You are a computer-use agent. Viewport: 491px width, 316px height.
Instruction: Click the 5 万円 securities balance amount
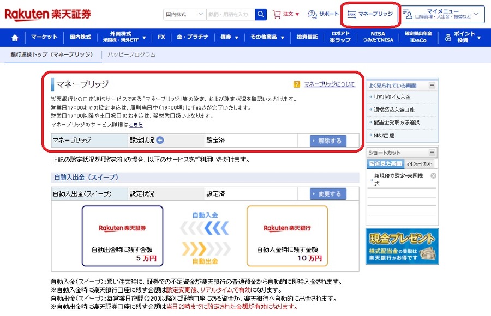pos(146,258)
